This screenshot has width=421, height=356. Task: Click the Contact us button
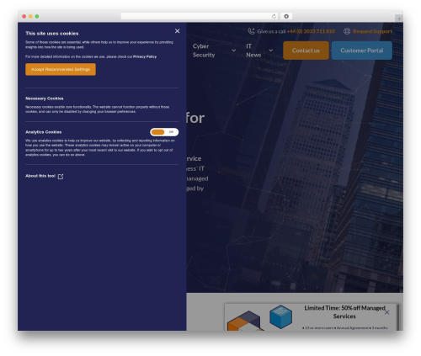click(306, 50)
